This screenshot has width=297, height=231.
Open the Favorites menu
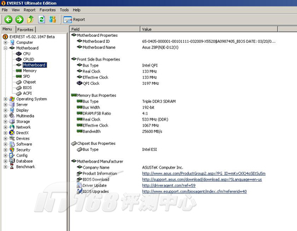point(48,10)
